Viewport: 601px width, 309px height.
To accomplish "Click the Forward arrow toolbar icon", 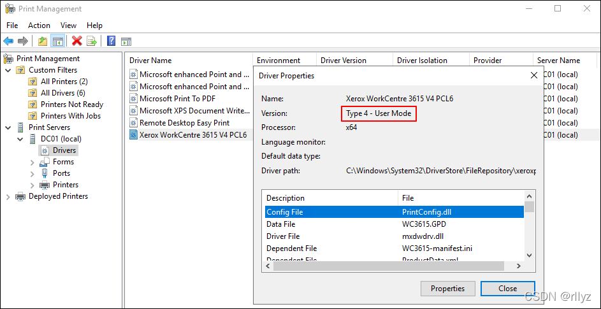I will coord(23,41).
